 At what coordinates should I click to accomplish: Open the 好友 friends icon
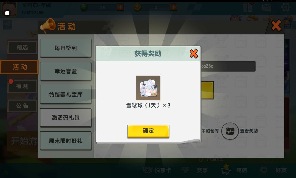(x=264, y=170)
